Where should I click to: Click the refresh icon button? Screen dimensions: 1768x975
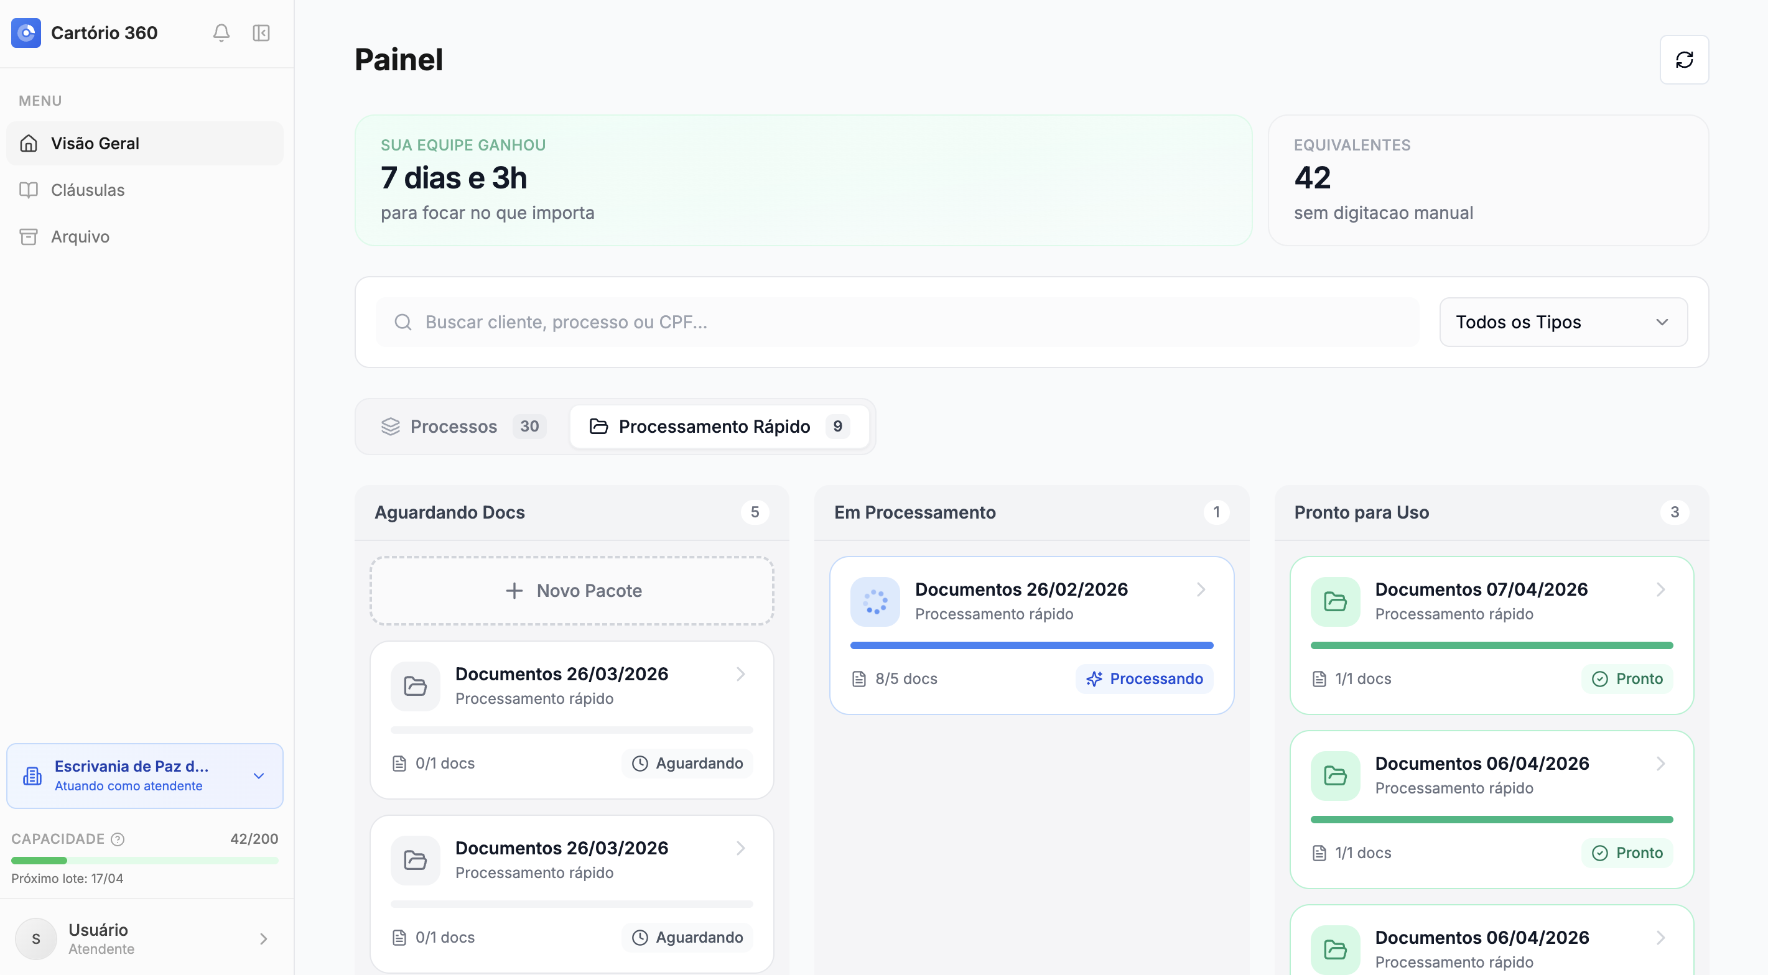pyautogui.click(x=1683, y=60)
